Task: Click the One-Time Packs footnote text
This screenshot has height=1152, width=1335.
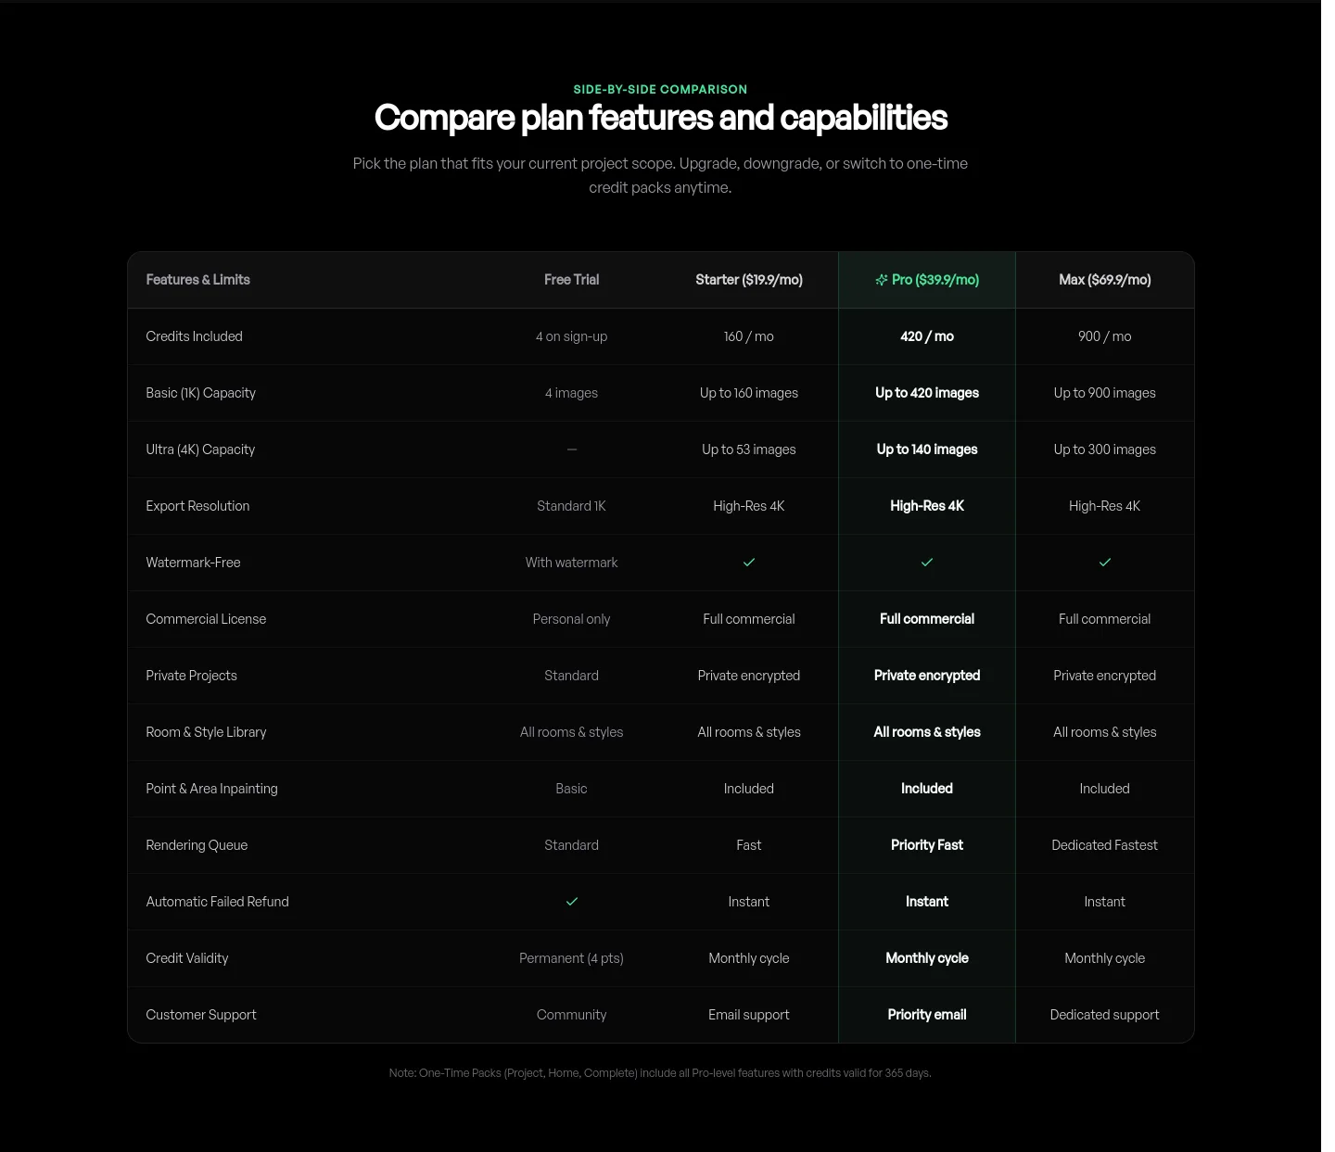Action: coord(660,1073)
